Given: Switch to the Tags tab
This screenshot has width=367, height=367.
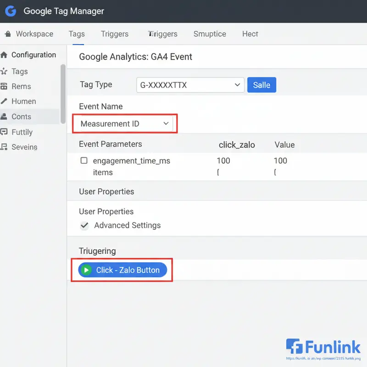Looking at the screenshot, I should point(77,34).
